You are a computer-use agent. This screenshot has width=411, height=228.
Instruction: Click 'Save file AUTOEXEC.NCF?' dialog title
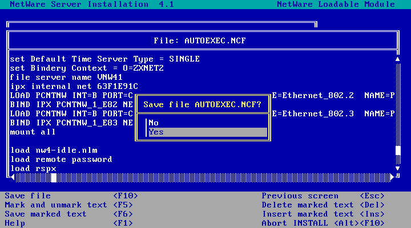[202, 105]
